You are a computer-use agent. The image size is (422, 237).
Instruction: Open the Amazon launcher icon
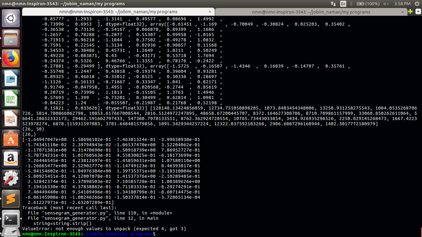point(11,159)
